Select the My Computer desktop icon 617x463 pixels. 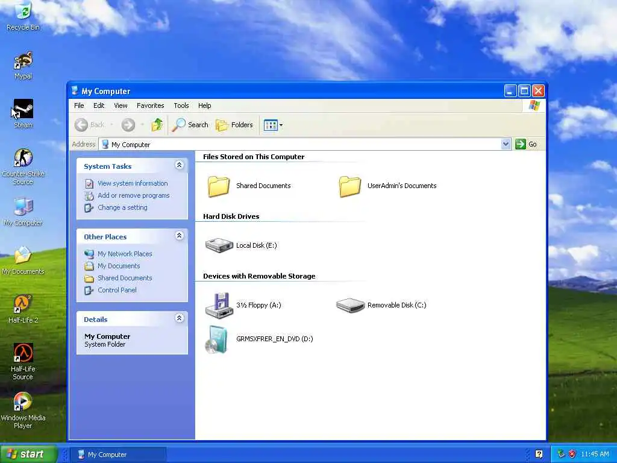coord(23,212)
